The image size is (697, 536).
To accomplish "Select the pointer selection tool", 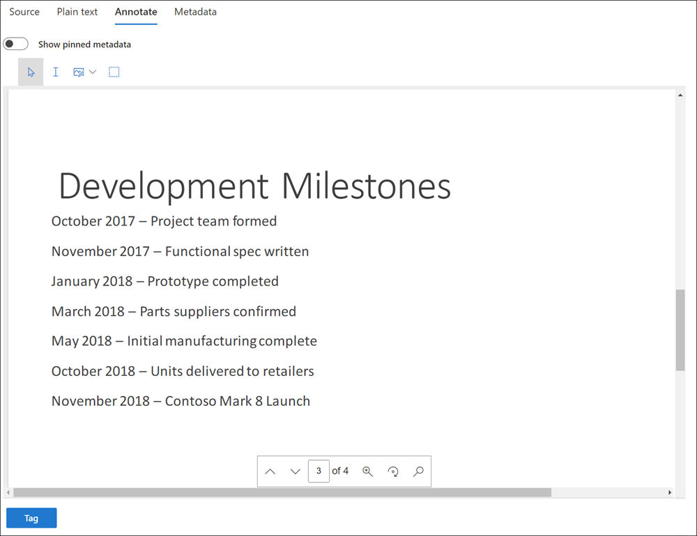I will click(x=31, y=72).
